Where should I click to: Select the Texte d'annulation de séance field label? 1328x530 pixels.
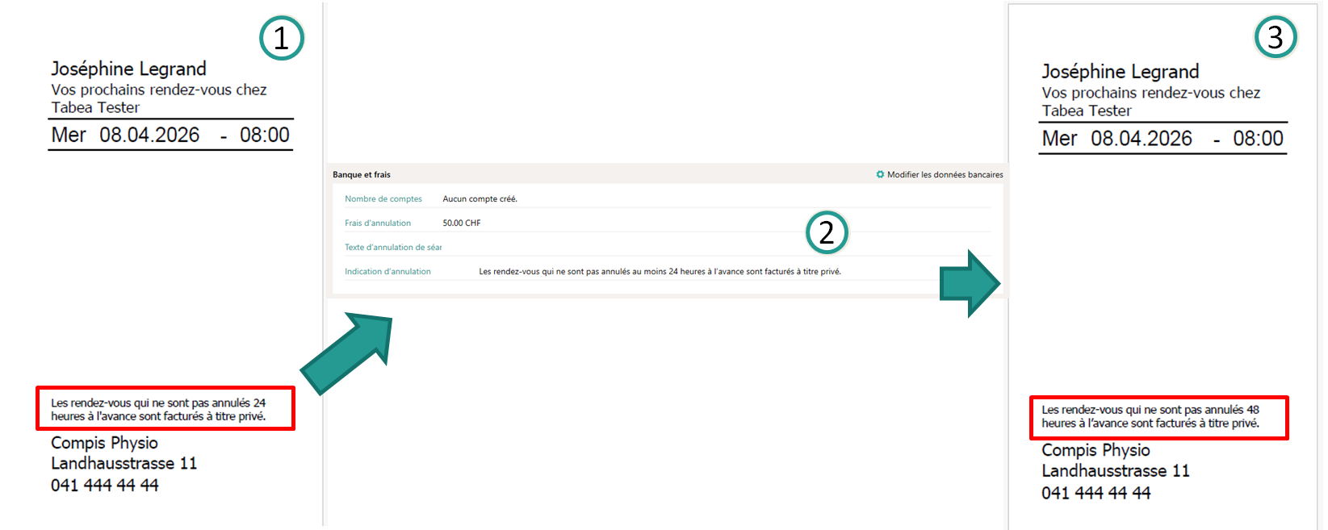tap(392, 247)
